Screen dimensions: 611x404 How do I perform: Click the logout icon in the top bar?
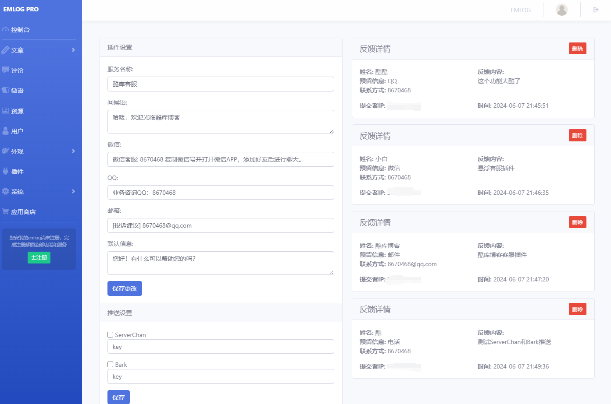[x=596, y=10]
